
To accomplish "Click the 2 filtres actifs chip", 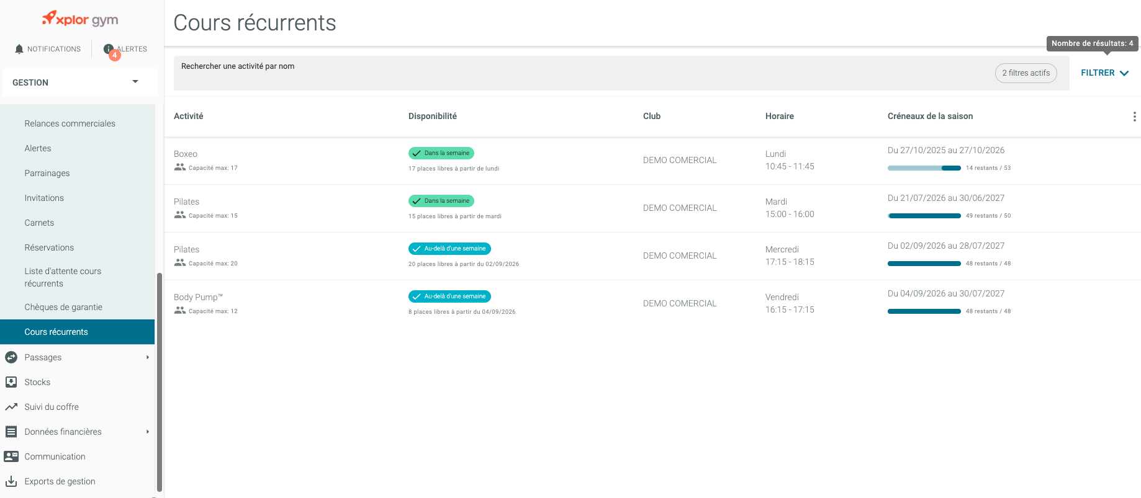I will point(1026,73).
